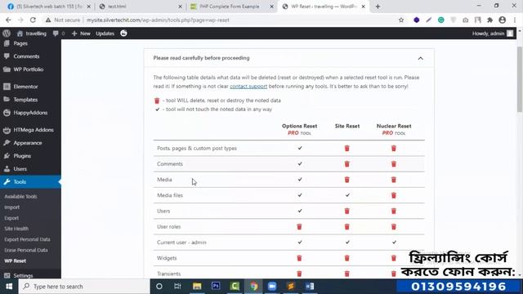Click the taskbar search box
The image size is (523, 294).
coord(84,287)
